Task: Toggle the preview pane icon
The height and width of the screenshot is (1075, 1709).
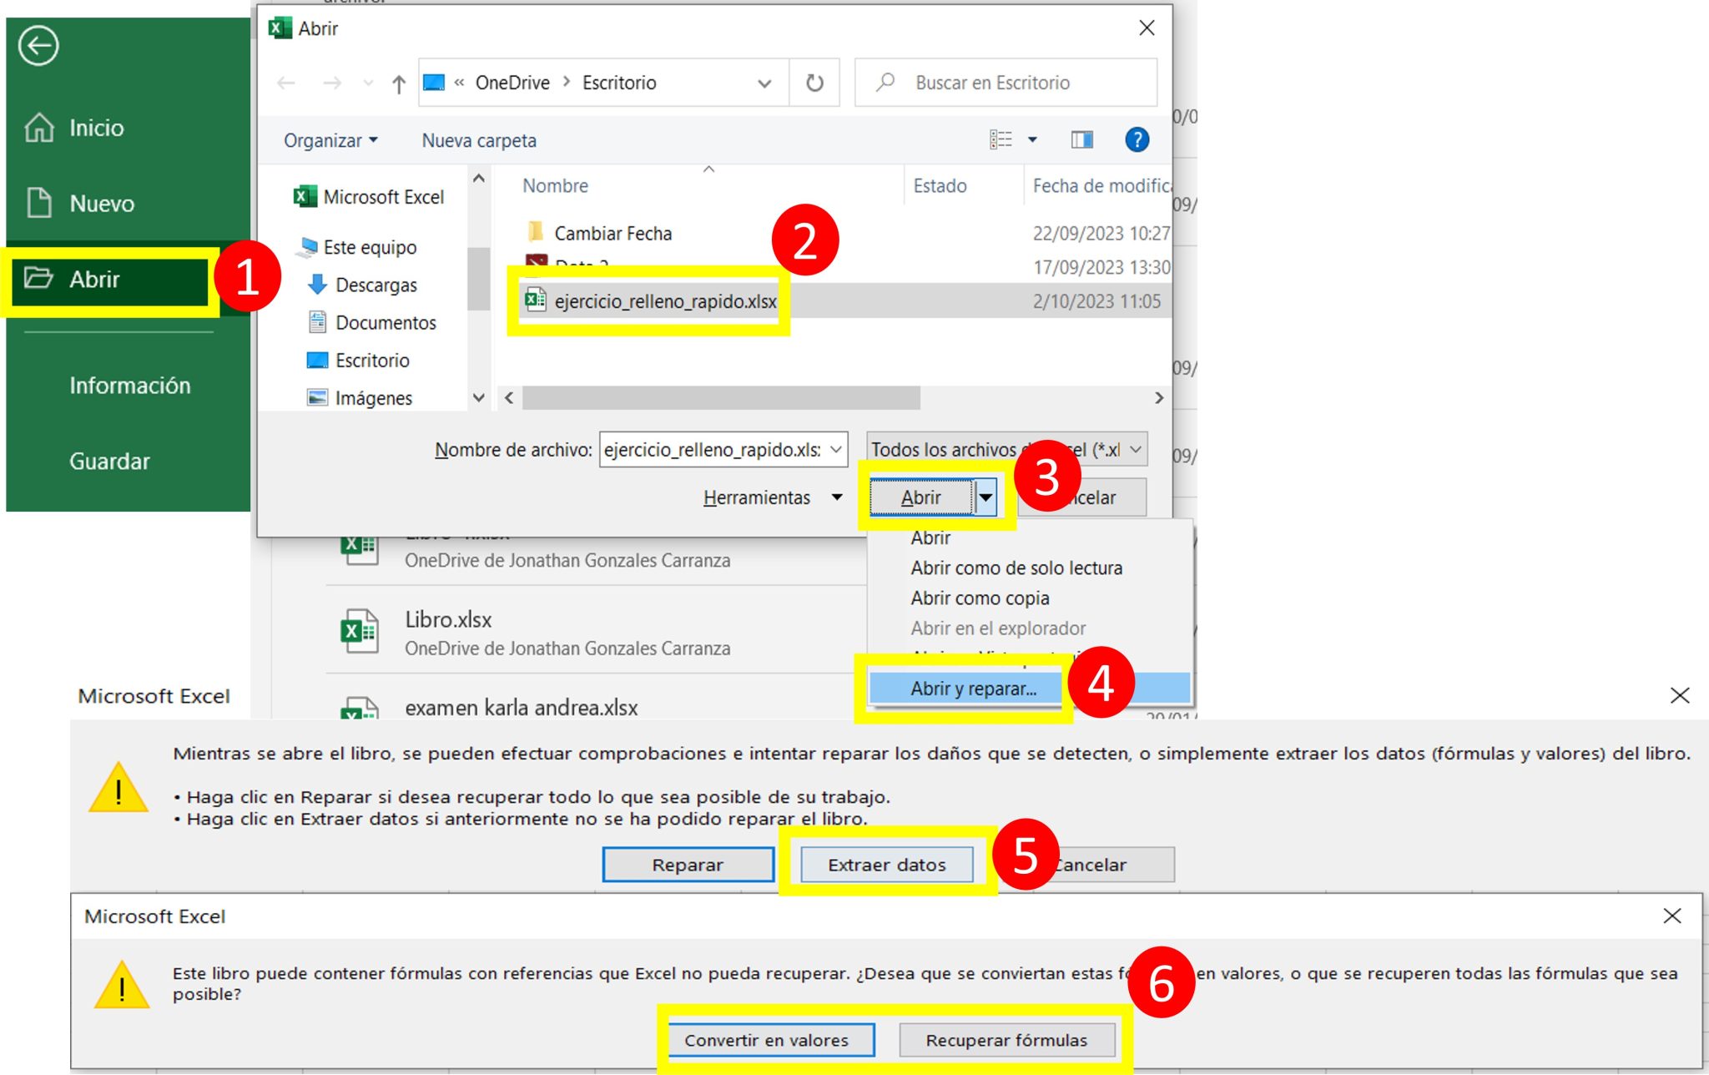Action: point(1081,140)
